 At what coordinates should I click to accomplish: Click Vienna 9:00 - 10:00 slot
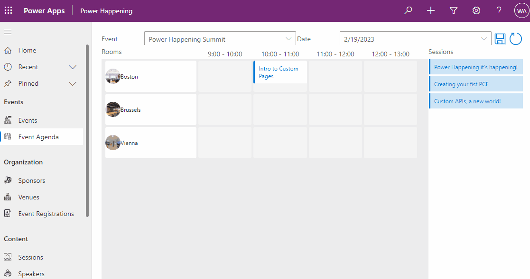coord(225,143)
